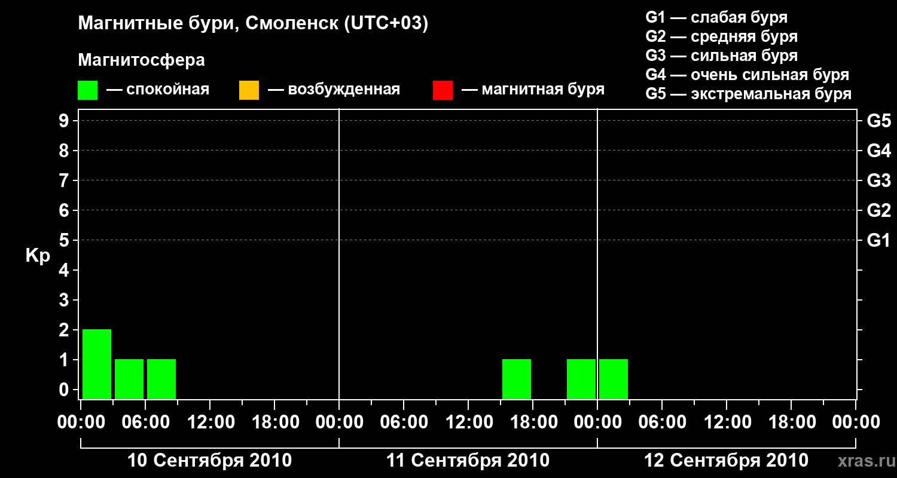
Task: Click the 'G1 — слабая буря' legend line
Action: (716, 17)
